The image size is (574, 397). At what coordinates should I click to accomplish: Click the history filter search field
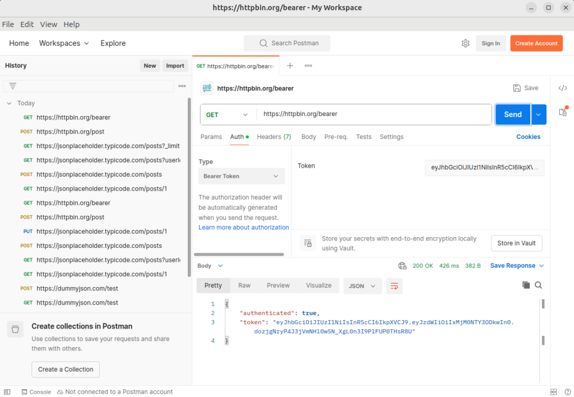click(89, 86)
